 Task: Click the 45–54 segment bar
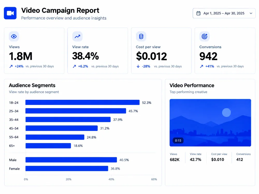pos(62,128)
